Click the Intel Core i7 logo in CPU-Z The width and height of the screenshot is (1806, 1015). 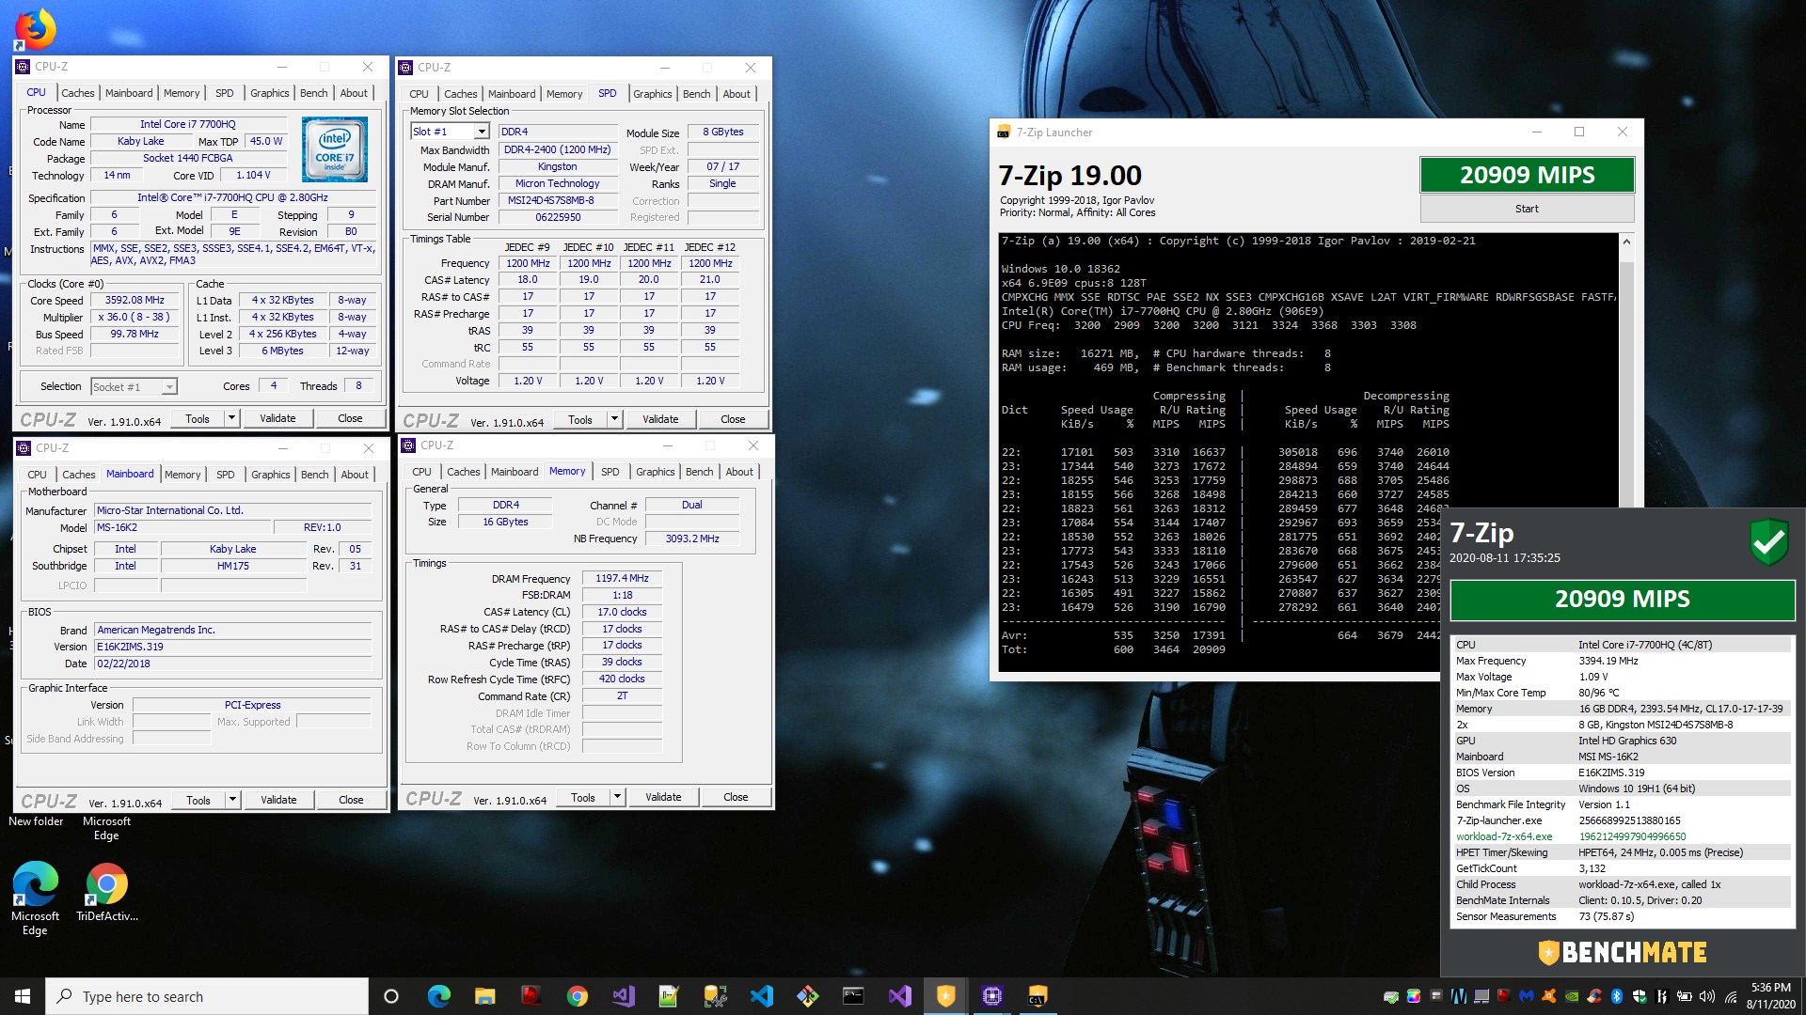point(335,148)
